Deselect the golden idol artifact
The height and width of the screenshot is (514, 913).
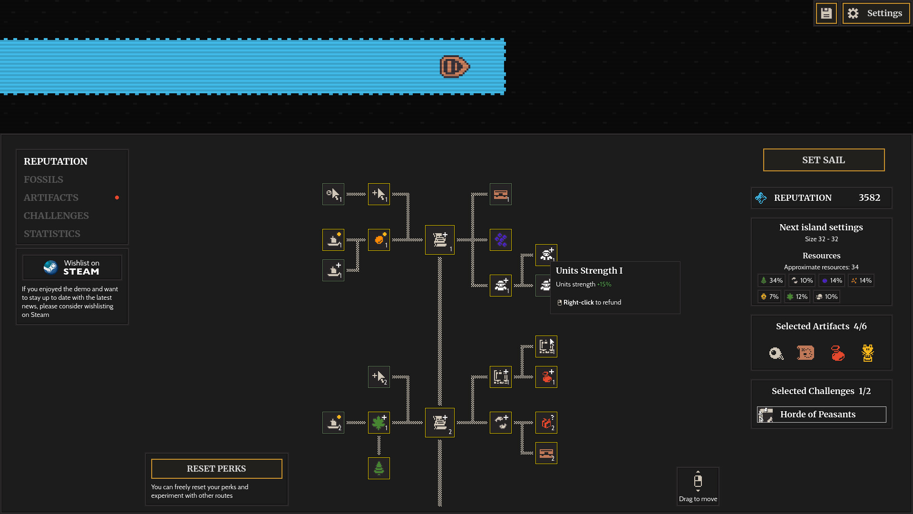coord(868,353)
